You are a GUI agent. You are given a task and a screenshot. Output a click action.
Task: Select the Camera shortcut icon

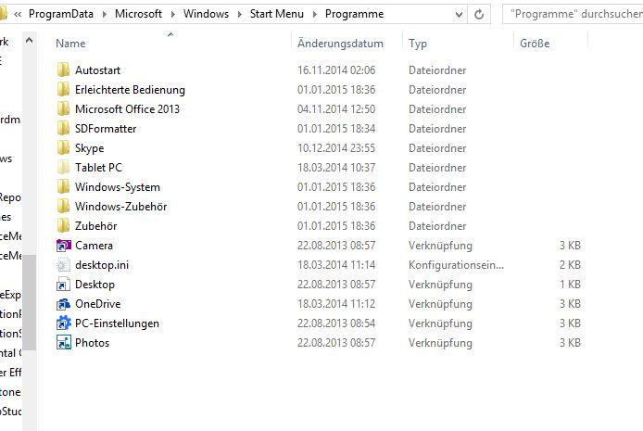[x=63, y=246]
